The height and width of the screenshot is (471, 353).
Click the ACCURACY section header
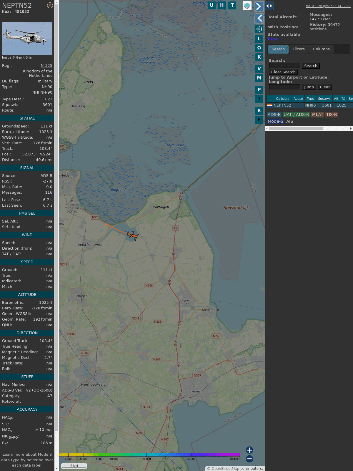[x=27, y=409]
